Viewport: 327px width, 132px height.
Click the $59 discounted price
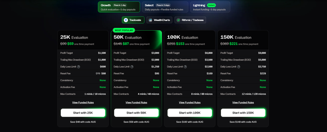(x=71, y=44)
